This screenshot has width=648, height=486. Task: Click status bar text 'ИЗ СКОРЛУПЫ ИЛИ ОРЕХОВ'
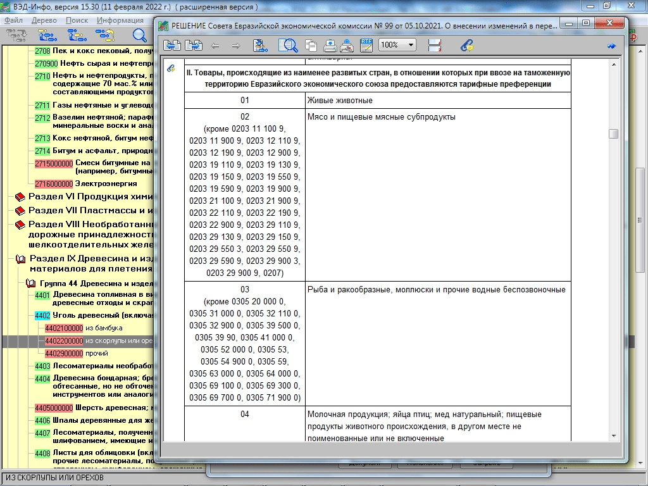pos(54,478)
